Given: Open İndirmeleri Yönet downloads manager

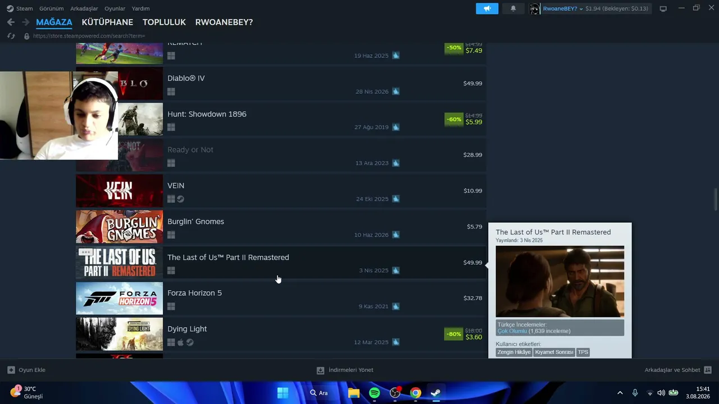Looking at the screenshot, I should click(x=345, y=370).
